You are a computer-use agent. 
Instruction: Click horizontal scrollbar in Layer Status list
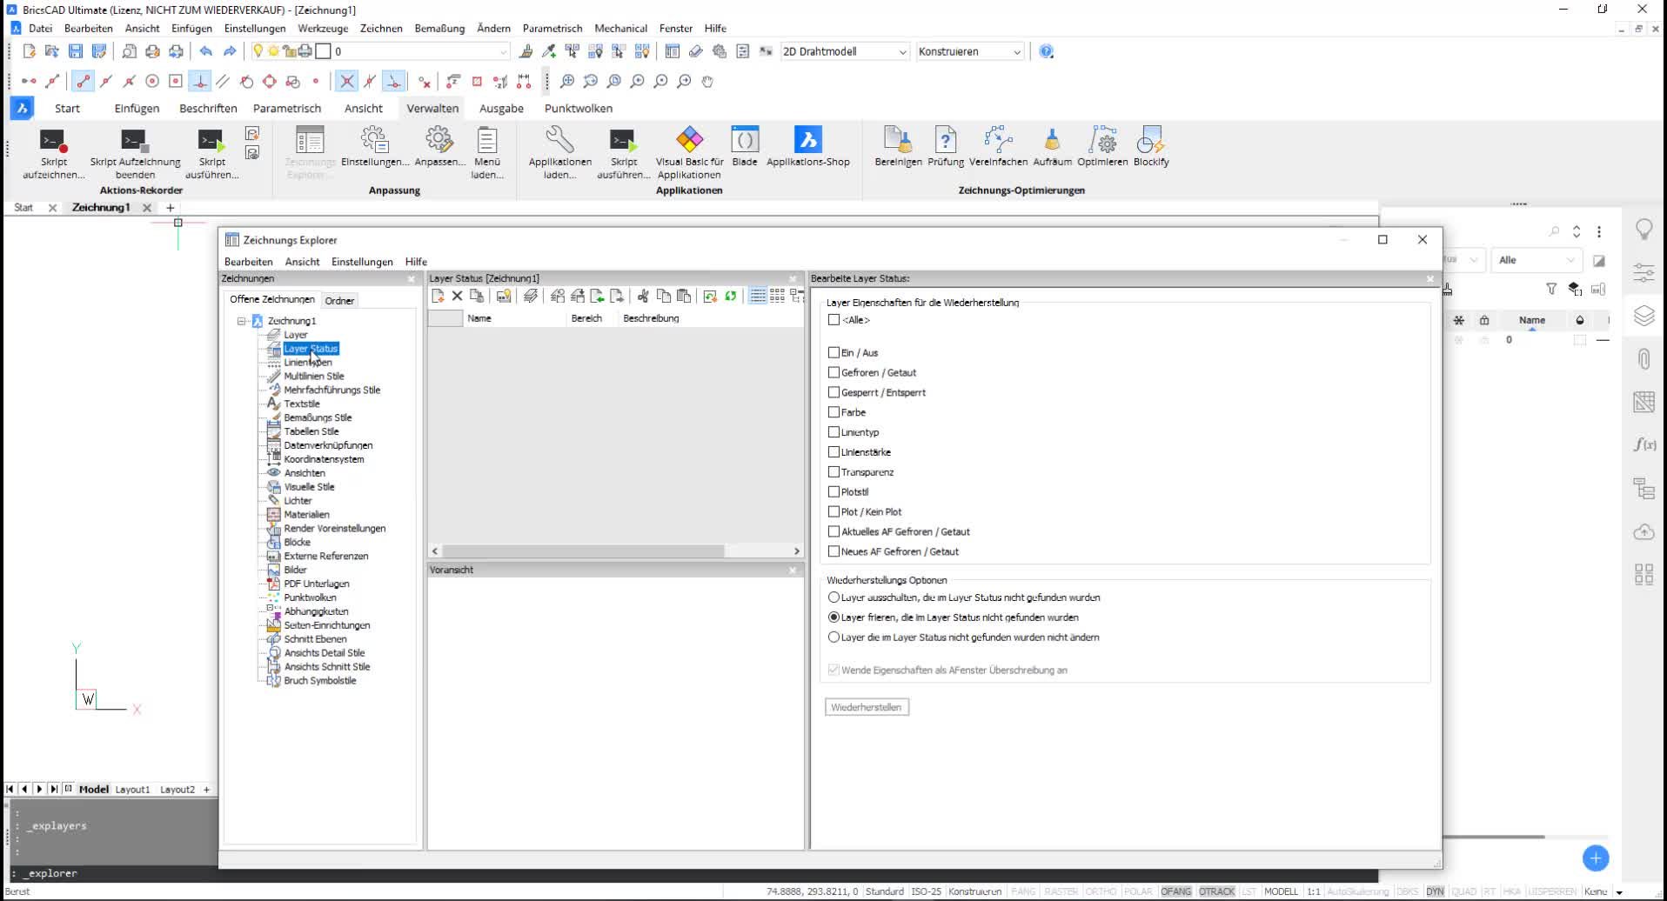pos(584,551)
